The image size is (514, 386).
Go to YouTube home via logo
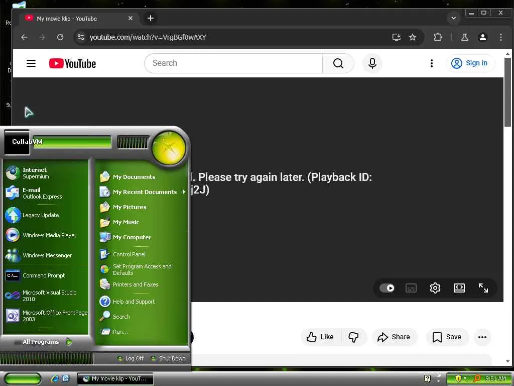(72, 63)
